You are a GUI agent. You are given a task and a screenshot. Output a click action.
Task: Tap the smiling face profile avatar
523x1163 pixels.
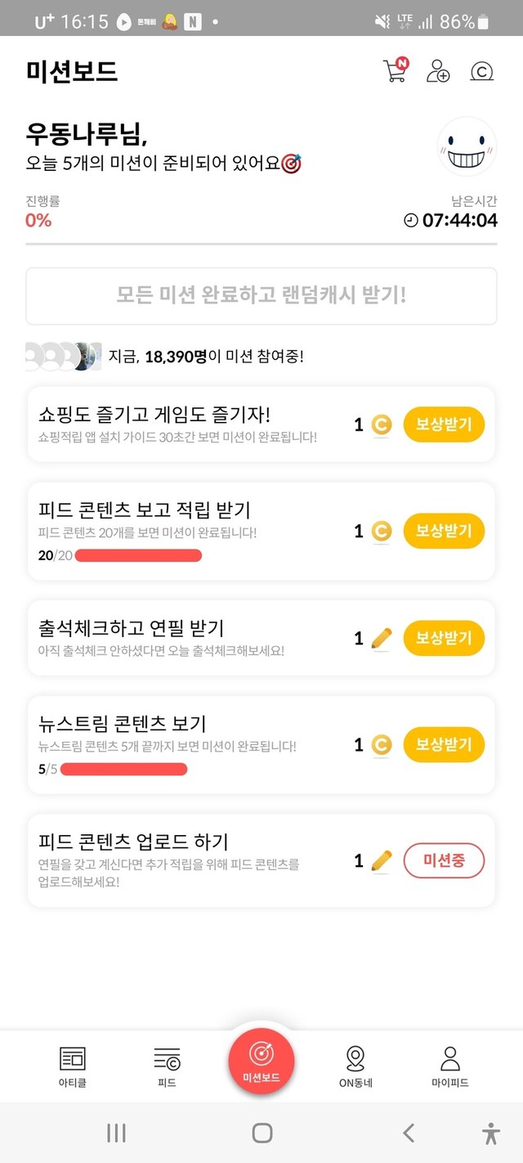tap(467, 147)
